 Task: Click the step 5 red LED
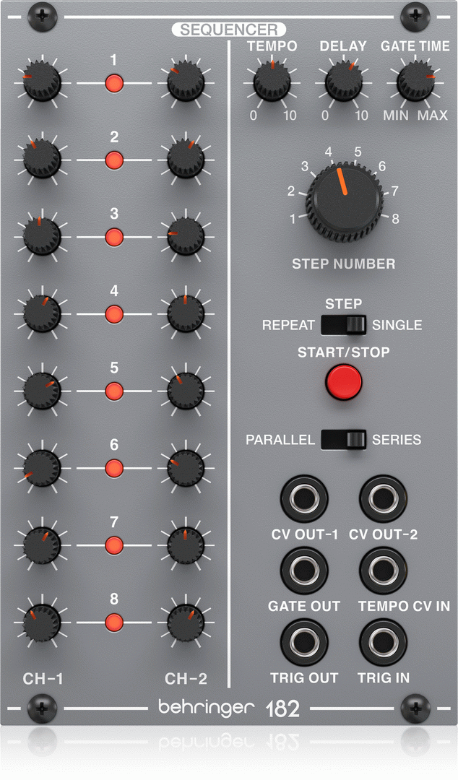(114, 391)
